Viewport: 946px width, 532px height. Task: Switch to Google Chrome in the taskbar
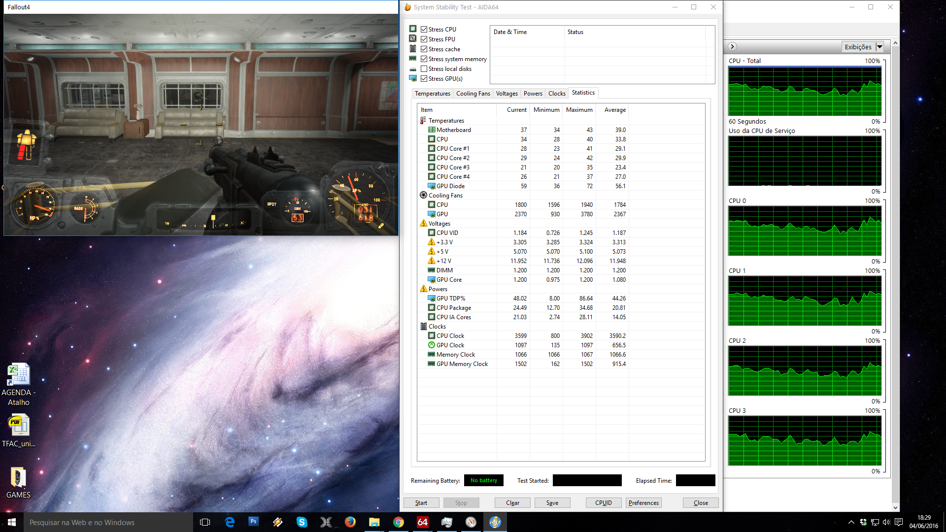[399, 522]
